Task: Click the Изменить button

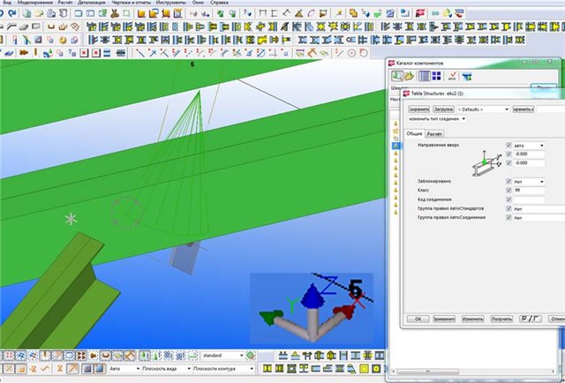Action: pos(473,317)
